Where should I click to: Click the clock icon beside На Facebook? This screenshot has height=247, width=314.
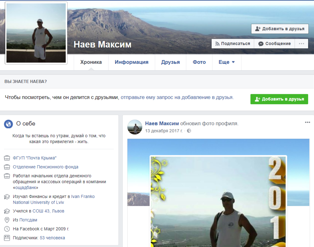click(7, 229)
